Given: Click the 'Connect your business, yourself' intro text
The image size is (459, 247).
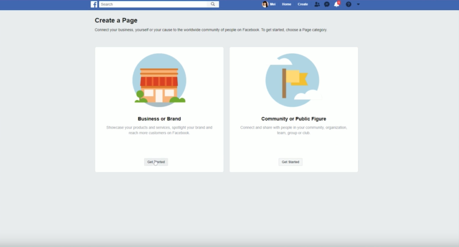Looking at the screenshot, I should [x=211, y=30].
